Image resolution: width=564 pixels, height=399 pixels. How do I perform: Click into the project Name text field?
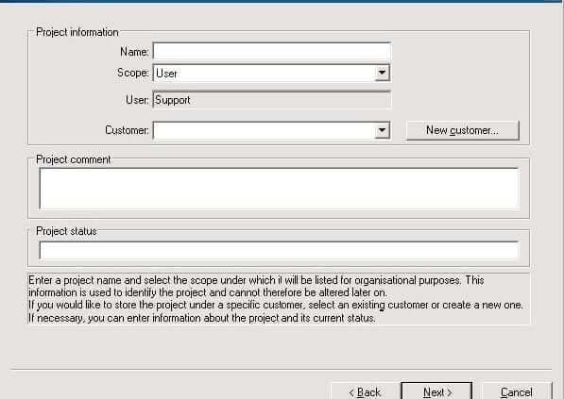click(272, 52)
